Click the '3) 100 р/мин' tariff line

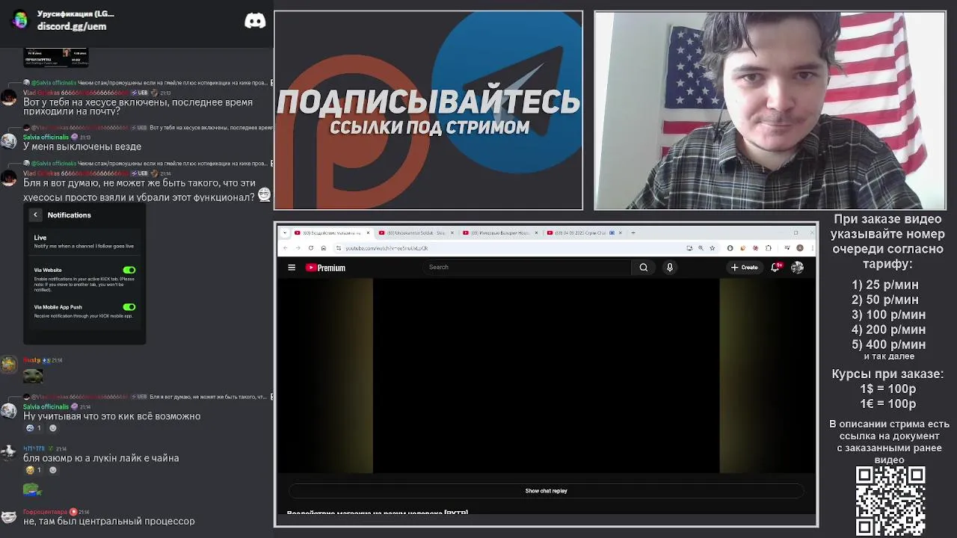click(888, 315)
